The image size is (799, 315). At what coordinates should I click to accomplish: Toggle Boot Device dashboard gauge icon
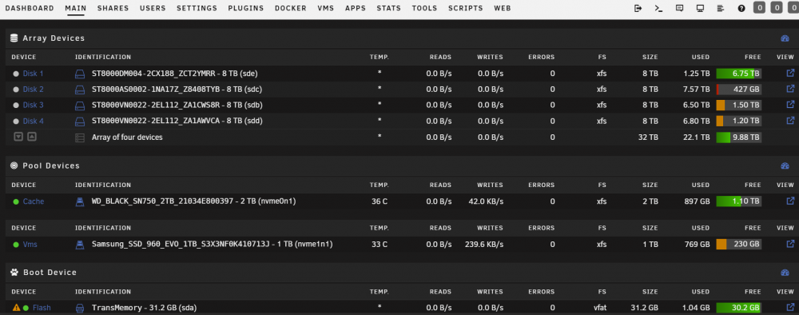click(785, 273)
